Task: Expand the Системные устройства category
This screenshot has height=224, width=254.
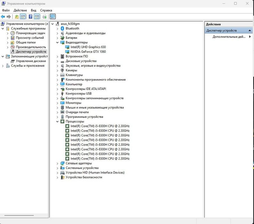Action: pyautogui.click(x=57, y=168)
